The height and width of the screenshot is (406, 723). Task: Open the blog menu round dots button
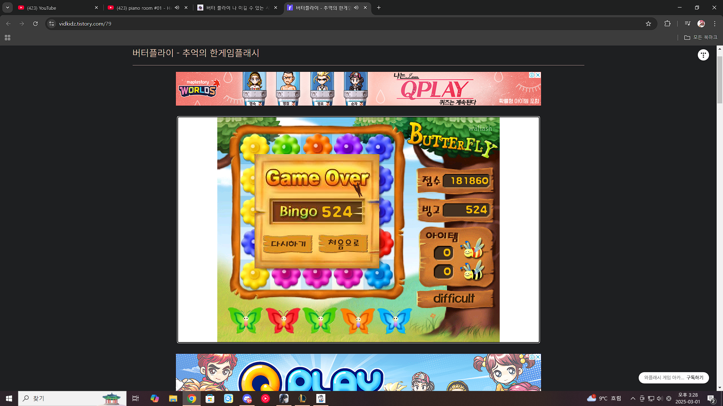[x=703, y=55]
